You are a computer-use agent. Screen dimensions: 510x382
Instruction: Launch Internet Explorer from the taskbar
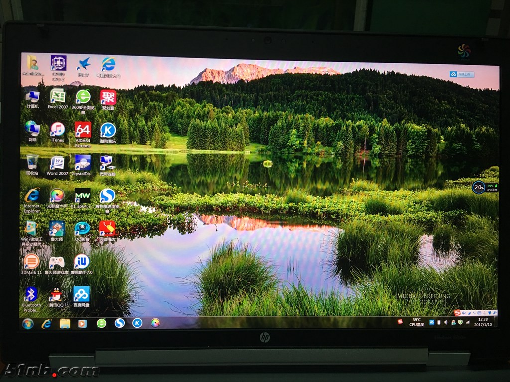[46, 324]
